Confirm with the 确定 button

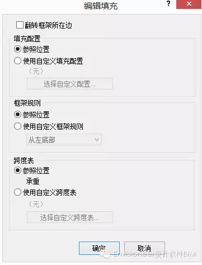click(99, 248)
